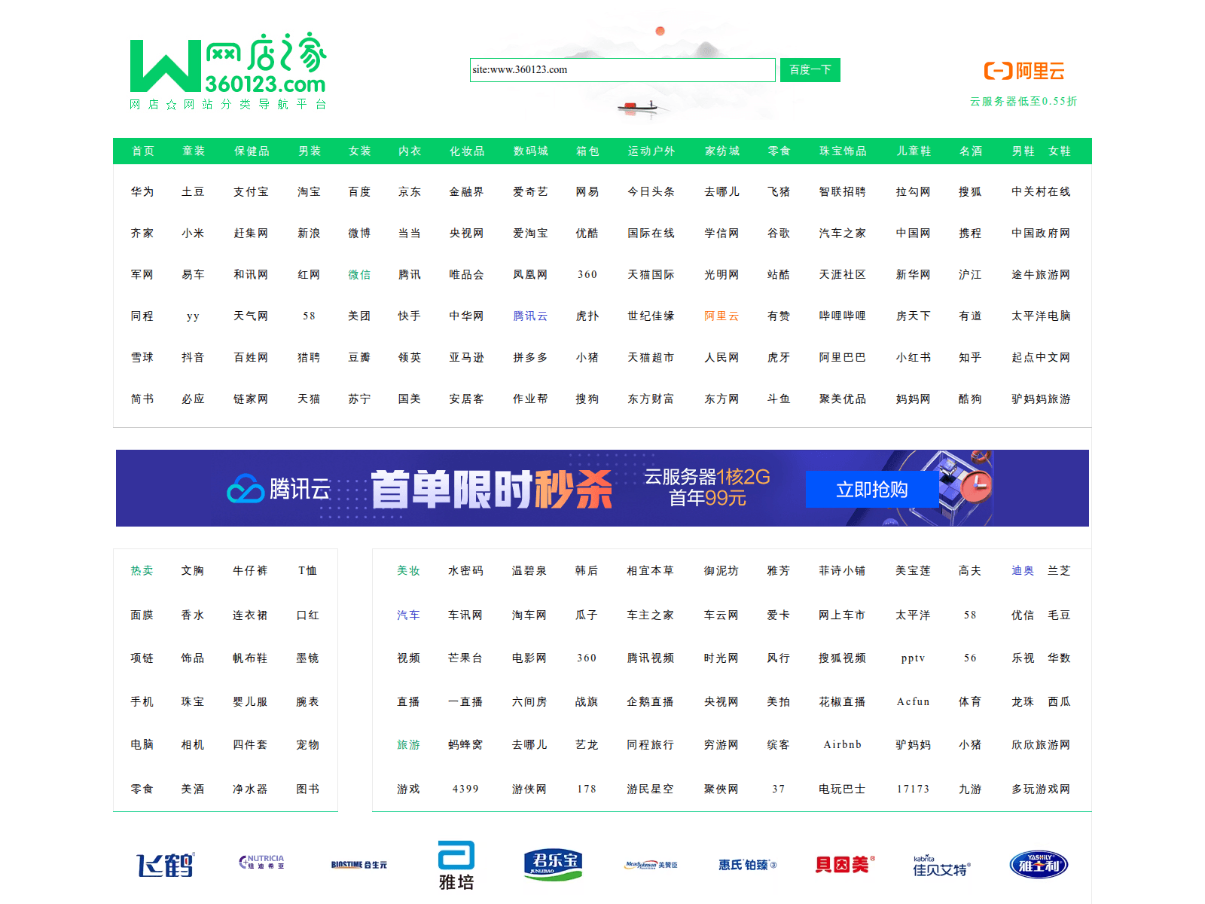Image resolution: width=1205 pixels, height=904 pixels.
Task: Open the Biostime brand logo
Action: point(358,865)
